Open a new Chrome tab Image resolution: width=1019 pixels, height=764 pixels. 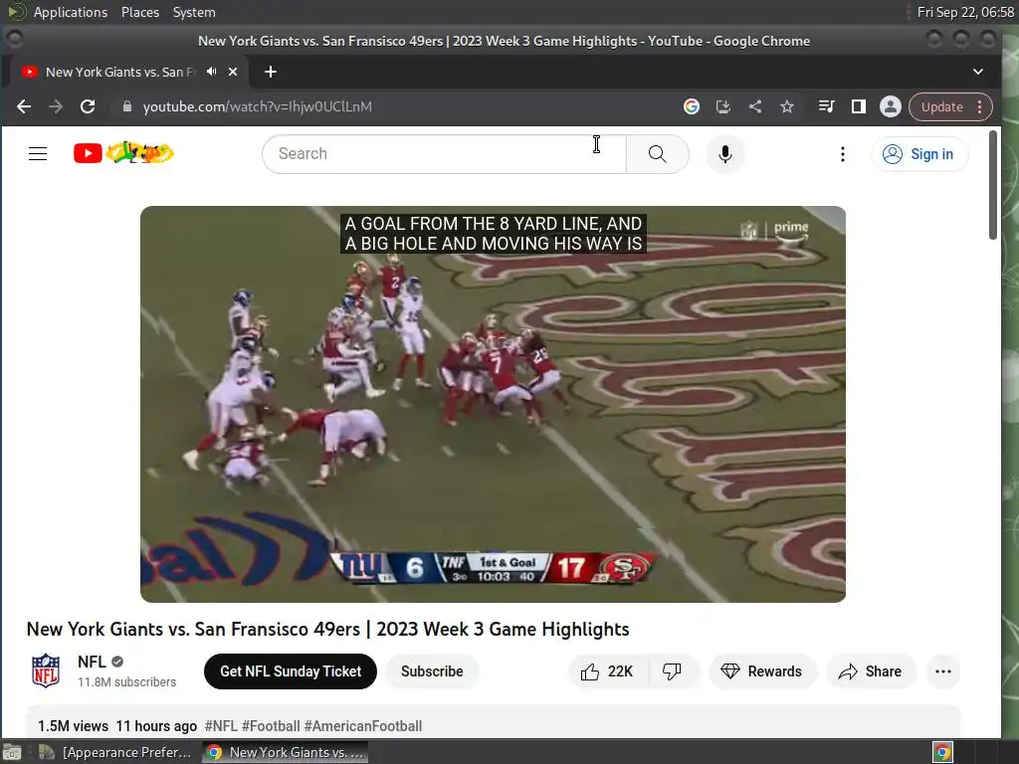pos(271,72)
